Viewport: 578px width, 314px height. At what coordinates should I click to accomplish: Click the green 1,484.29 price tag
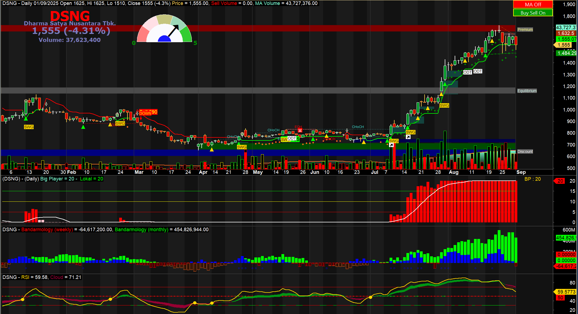566,53
